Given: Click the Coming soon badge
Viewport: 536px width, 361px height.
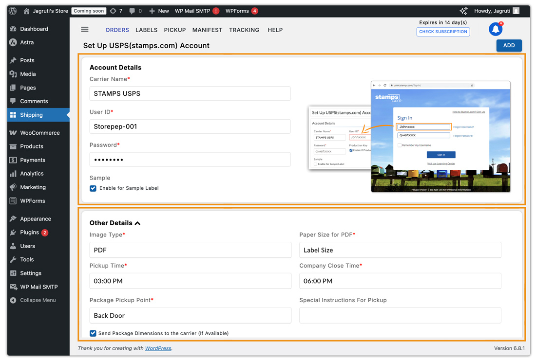Looking at the screenshot, I should coord(89,11).
